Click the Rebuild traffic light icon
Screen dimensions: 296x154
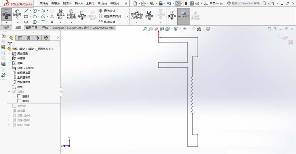point(186,3)
